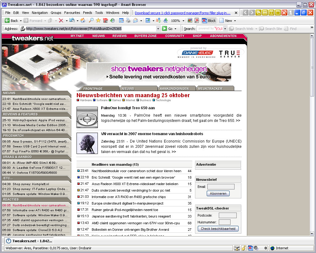316x253 pixels.
Task: Toggle the Block popups button
Action: coord(209,21)
